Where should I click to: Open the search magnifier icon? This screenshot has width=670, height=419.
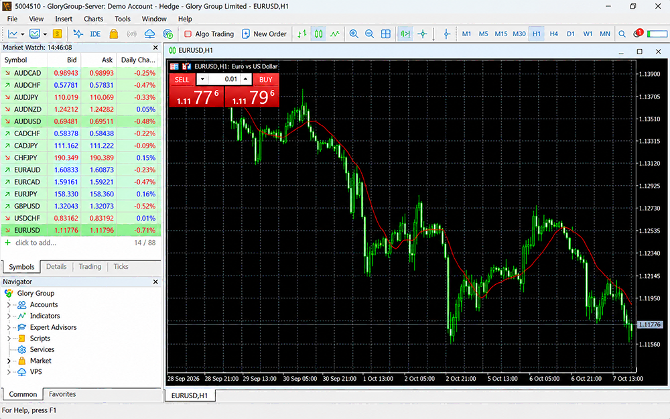(622, 34)
